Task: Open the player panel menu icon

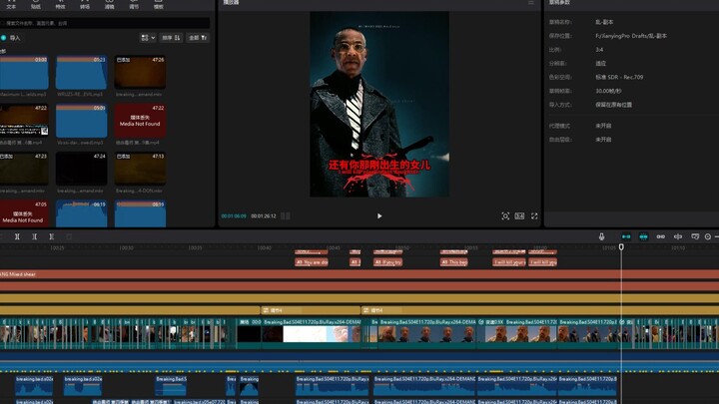Action: click(x=531, y=3)
